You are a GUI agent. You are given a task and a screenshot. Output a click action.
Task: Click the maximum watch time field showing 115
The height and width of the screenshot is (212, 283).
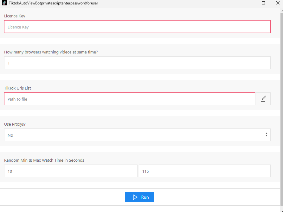click(x=204, y=171)
